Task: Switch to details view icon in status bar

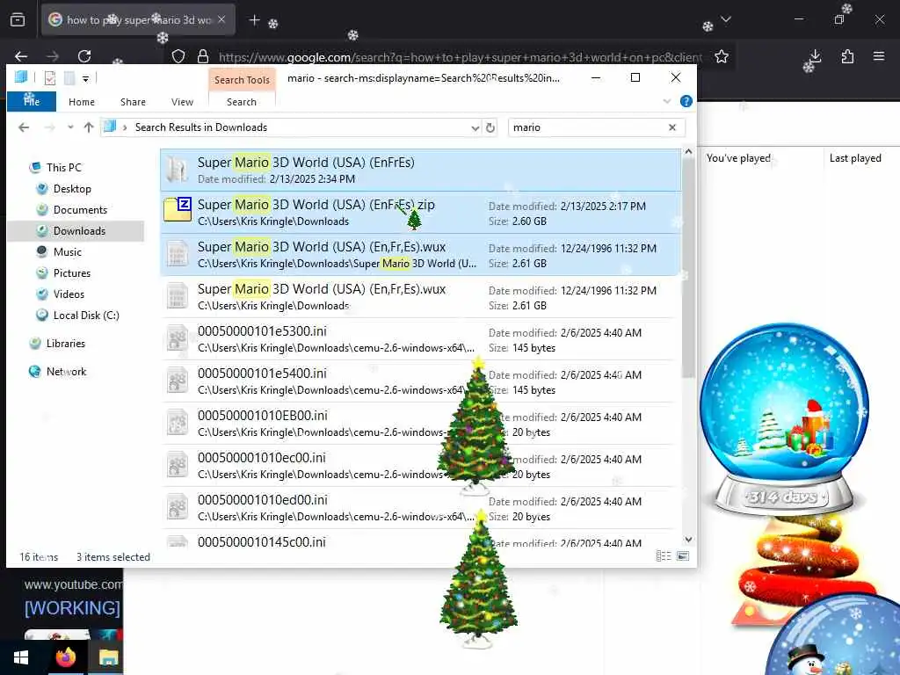Action: tap(664, 555)
